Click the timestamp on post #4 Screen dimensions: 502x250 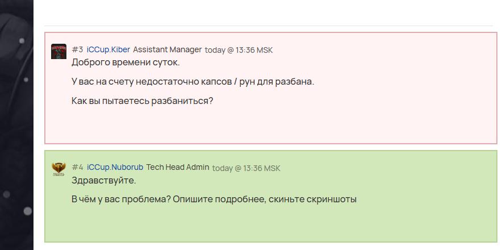(246, 168)
